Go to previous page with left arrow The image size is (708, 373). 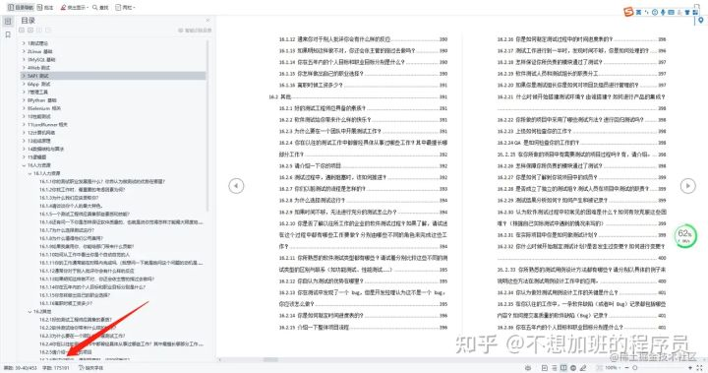(236, 186)
